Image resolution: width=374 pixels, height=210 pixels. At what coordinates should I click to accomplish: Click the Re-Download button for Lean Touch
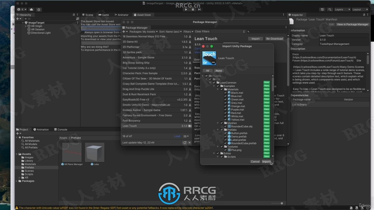coord(274,38)
